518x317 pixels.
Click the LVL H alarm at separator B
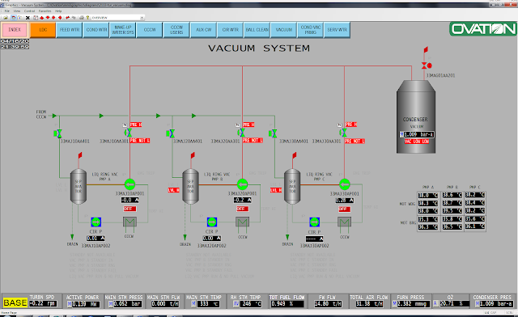tap(173, 190)
